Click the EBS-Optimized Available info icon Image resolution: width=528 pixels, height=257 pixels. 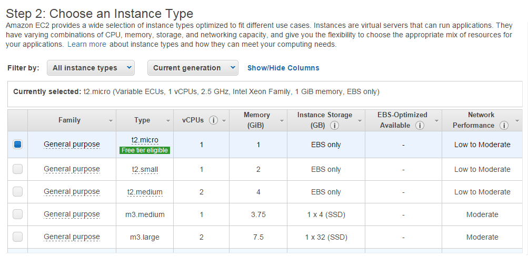[420, 126]
